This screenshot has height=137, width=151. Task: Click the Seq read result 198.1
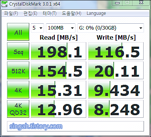[x=58, y=51]
